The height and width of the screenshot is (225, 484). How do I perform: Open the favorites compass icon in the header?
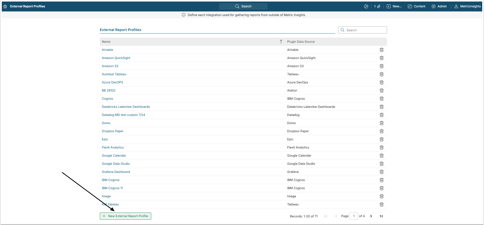click(x=366, y=6)
